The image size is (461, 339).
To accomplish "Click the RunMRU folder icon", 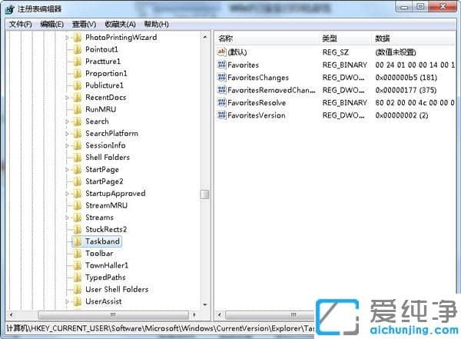I will coord(78,109).
